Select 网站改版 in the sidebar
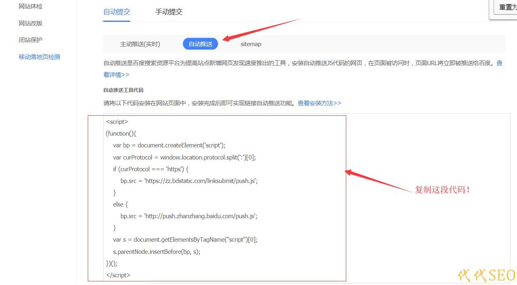 [x=30, y=23]
